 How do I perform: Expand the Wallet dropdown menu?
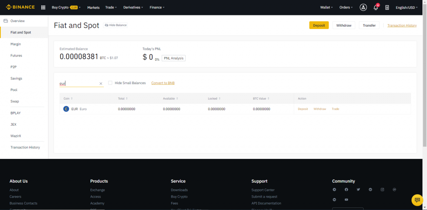327,7
